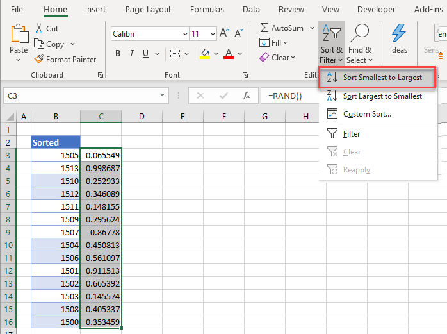Expand the font size dropdown
Viewport: 447px width, 334px height.
tap(212, 34)
